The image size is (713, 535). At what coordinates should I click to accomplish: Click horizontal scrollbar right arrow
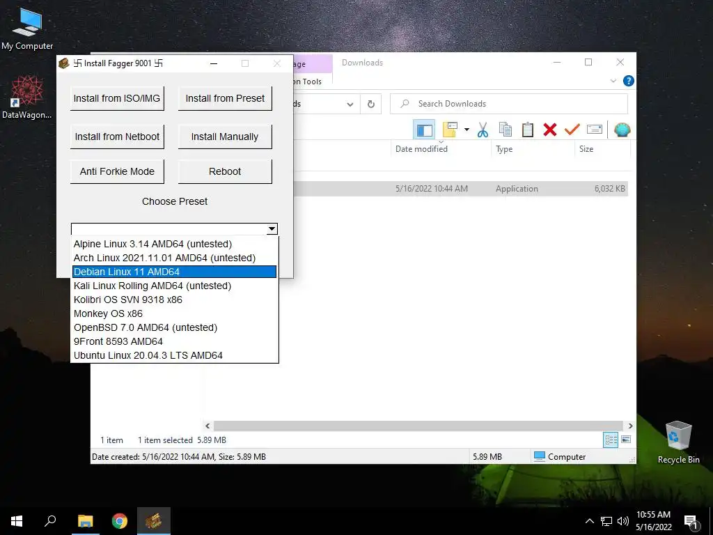(630, 426)
